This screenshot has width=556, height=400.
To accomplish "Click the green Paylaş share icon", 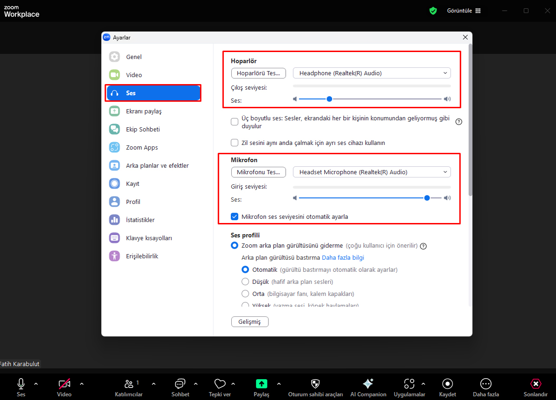I will 262,384.
